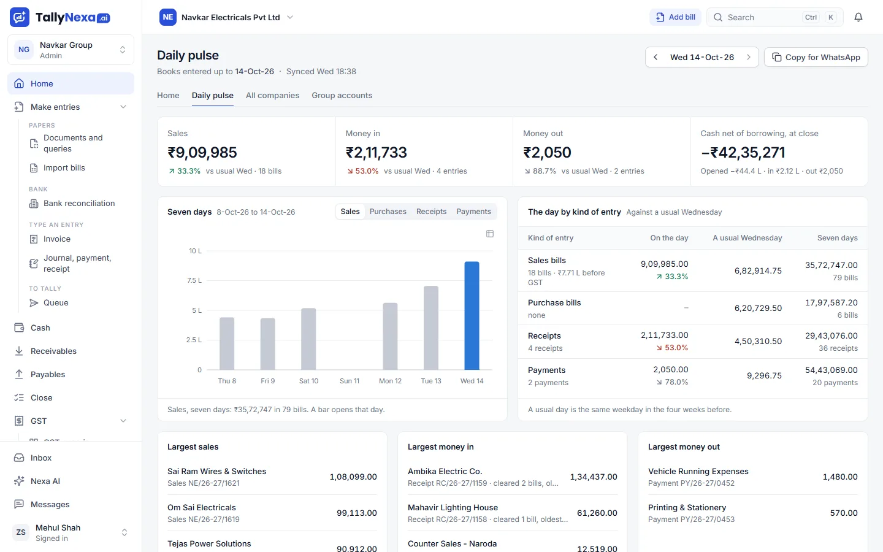
Task: Go to previous day arrow
Action: click(x=656, y=57)
